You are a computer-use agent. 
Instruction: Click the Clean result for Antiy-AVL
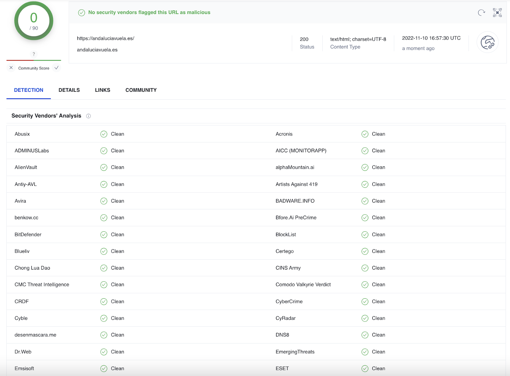[x=118, y=184]
